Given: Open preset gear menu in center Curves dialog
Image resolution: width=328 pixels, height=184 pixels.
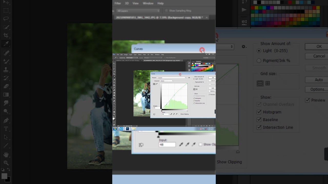Looking at the screenshot, I should [189, 78].
